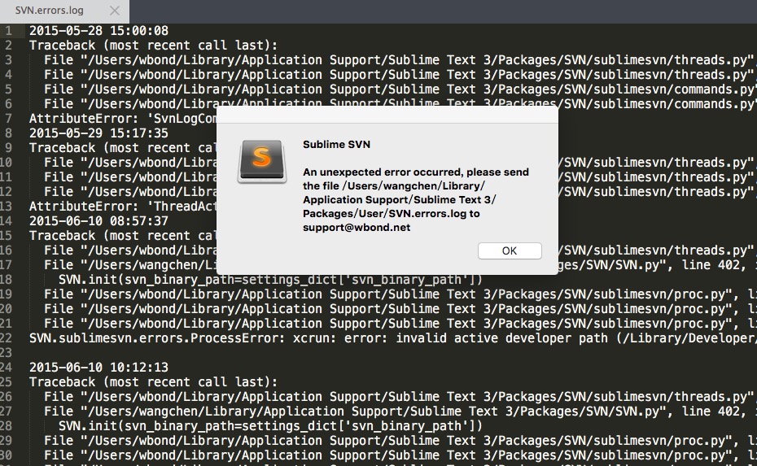Click the SVN.init call on line 18
Viewport: 757px width, 466px height.
270,280
